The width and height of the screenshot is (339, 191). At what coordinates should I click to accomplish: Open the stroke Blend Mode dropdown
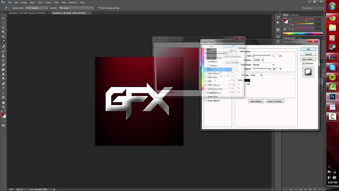(x=264, y=65)
